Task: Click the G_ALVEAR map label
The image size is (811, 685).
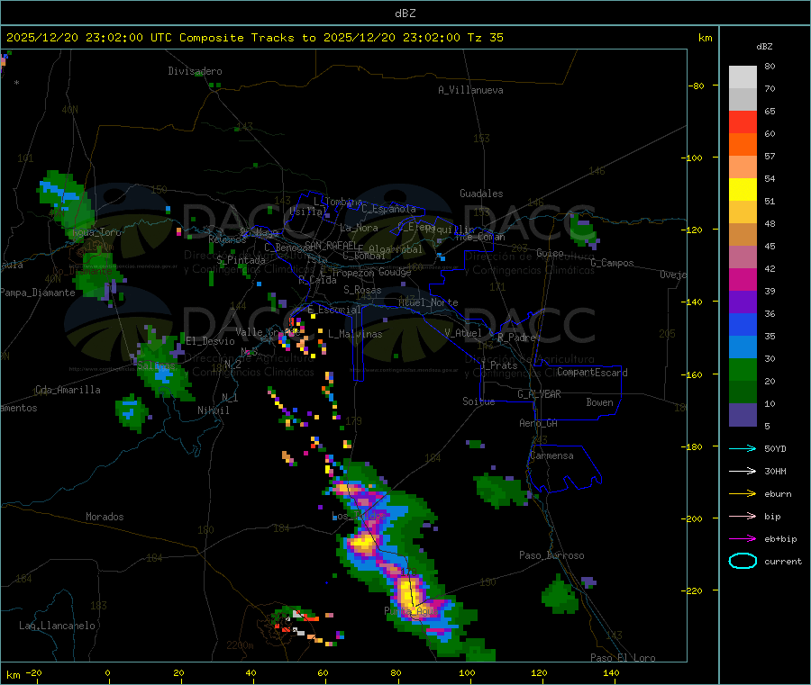Action: tap(539, 393)
